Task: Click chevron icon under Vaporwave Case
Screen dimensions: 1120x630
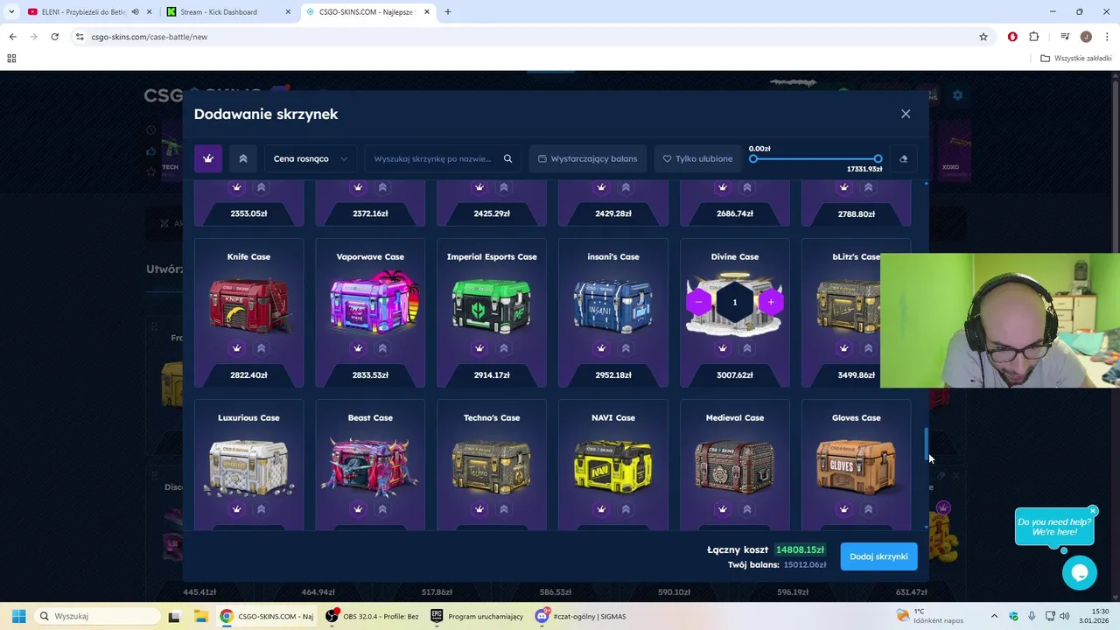Action: point(382,348)
